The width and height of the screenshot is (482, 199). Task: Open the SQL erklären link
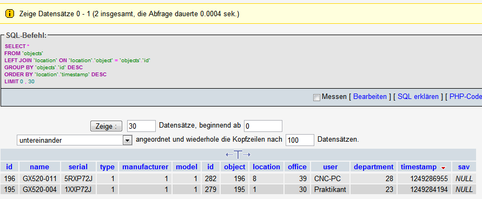pyautogui.click(x=418, y=97)
